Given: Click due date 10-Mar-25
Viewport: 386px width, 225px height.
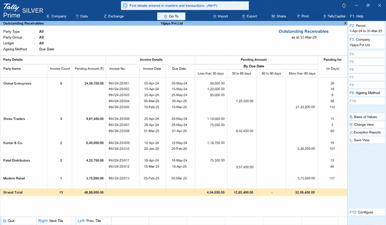Looking at the screenshot, I should 179,107.
